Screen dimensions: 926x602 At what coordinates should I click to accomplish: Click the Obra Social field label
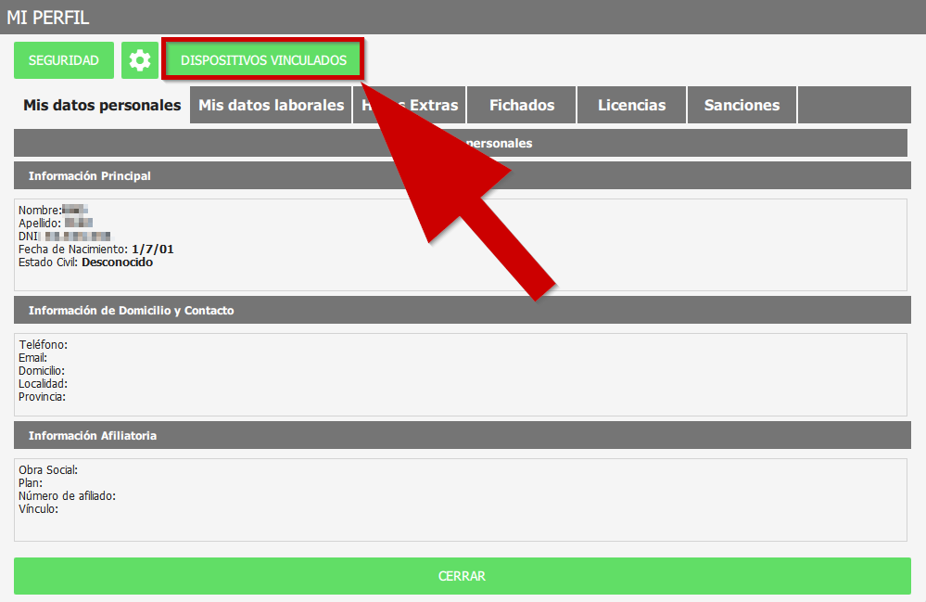coord(48,470)
